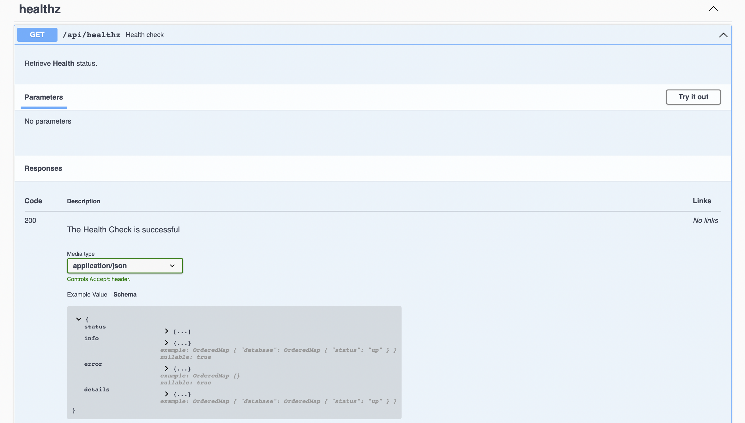
Task: Expand the error object schema
Action: point(167,368)
